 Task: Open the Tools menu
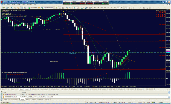24,5
